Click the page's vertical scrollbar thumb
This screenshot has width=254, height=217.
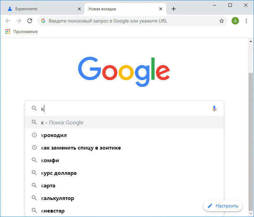(x=251, y=141)
